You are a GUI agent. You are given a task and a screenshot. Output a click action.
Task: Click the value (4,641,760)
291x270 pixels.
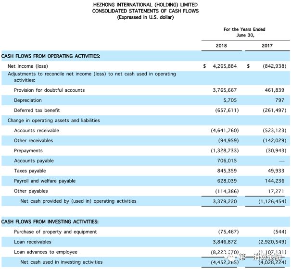coord(225,131)
